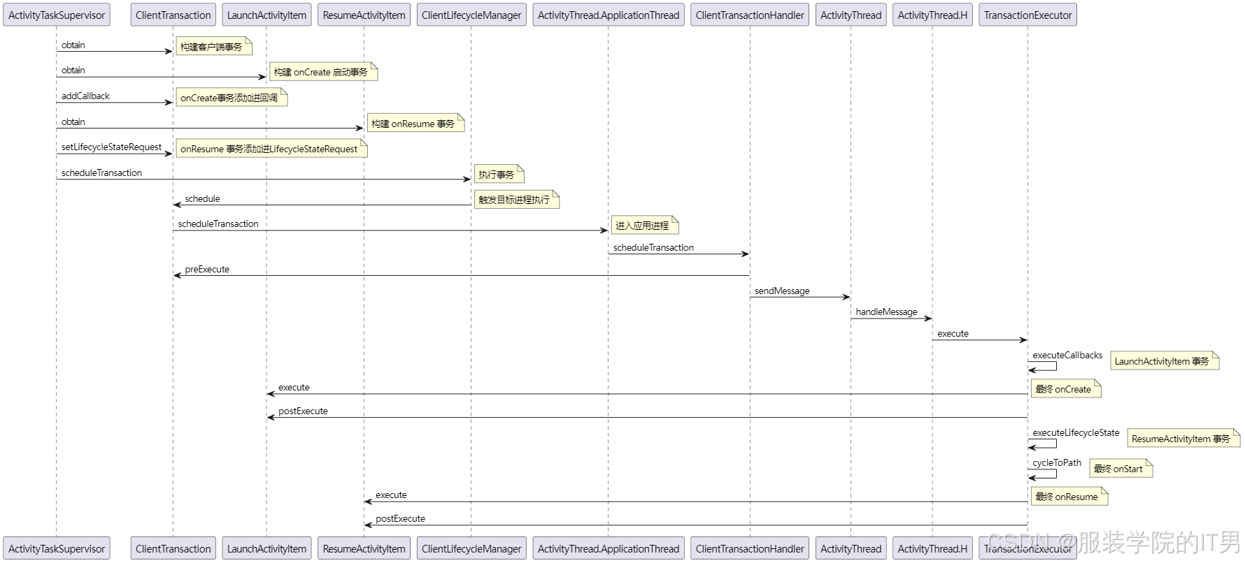Click the bottom ActivityThread.ApplicationThread participant box

[x=609, y=548]
